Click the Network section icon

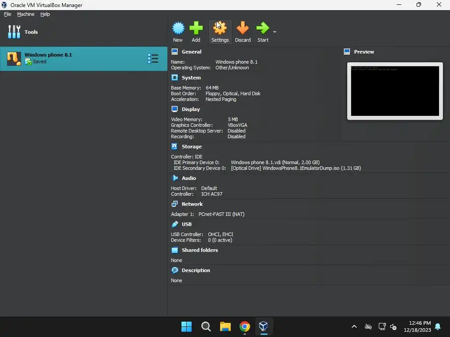coord(174,204)
